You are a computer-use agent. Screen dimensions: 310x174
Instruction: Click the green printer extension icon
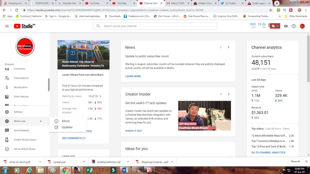pos(278,10)
